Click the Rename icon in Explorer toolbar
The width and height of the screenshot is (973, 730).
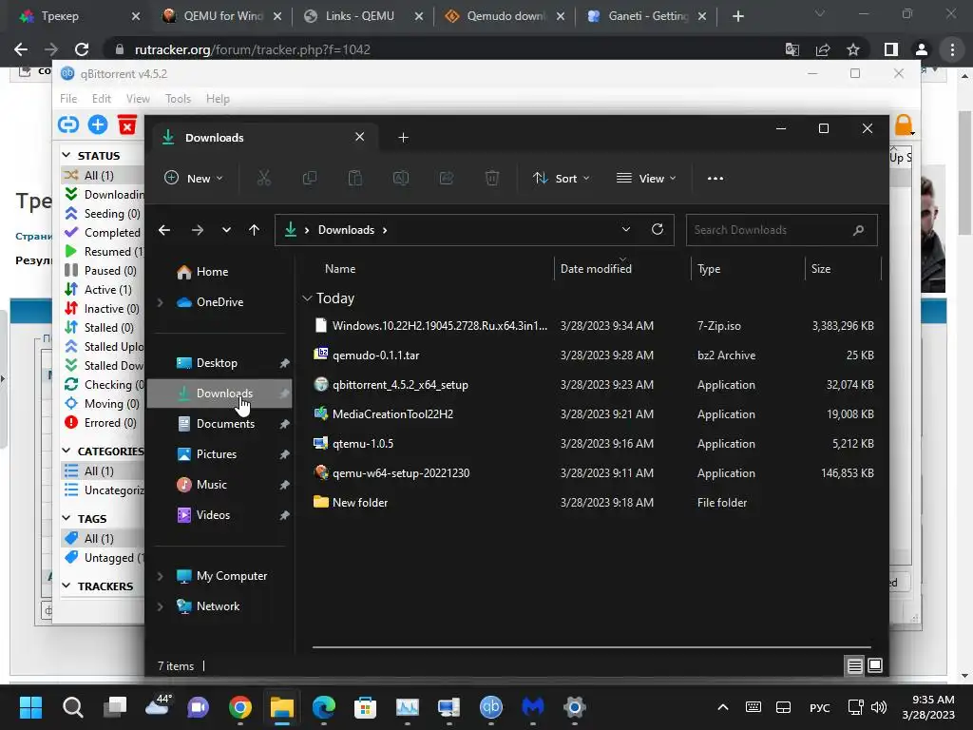click(x=401, y=178)
